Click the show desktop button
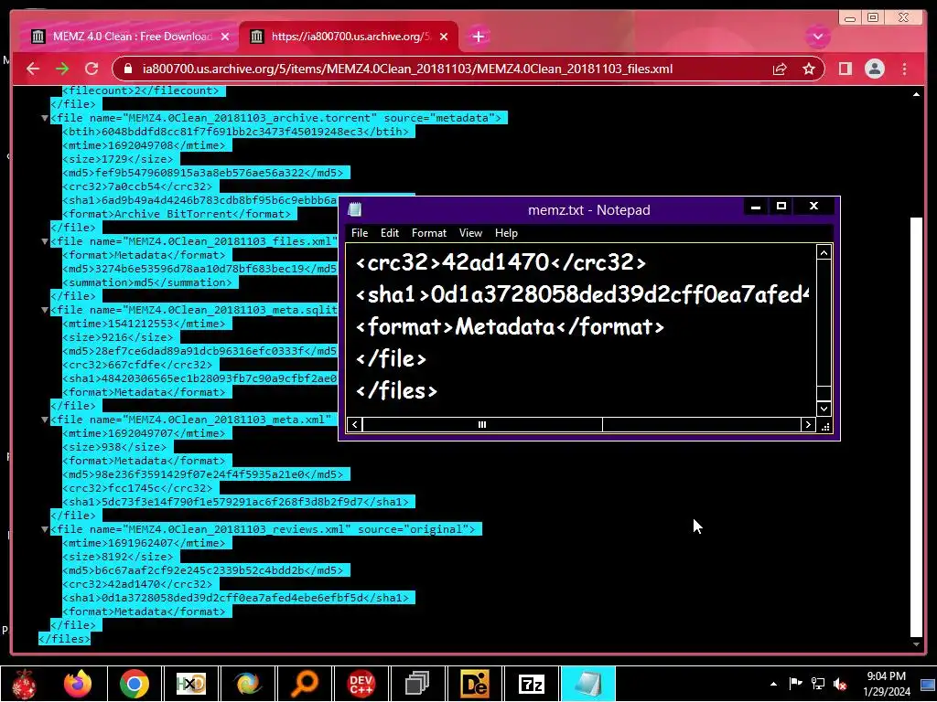The height and width of the screenshot is (702, 937). (928, 684)
